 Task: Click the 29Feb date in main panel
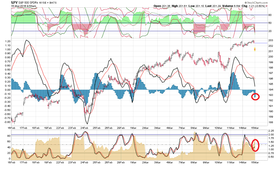click(x=121, y=128)
